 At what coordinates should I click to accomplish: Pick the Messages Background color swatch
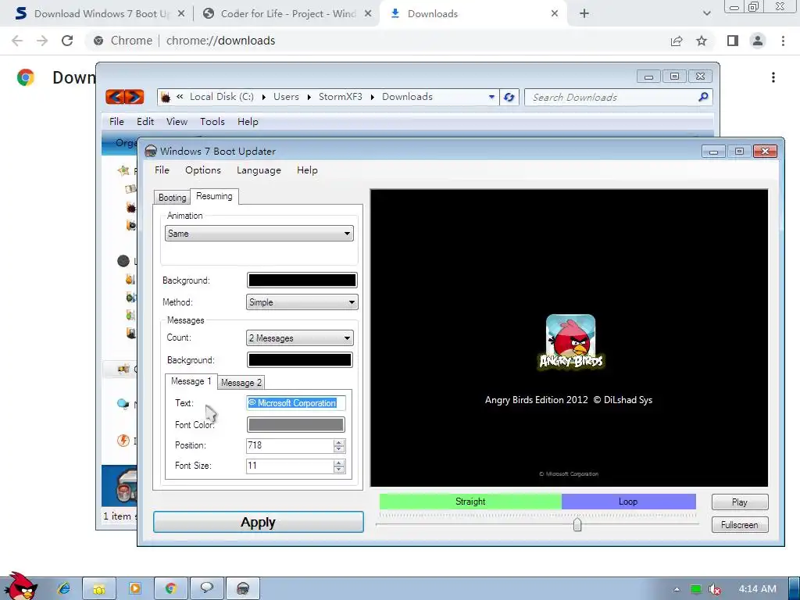[x=299, y=359]
